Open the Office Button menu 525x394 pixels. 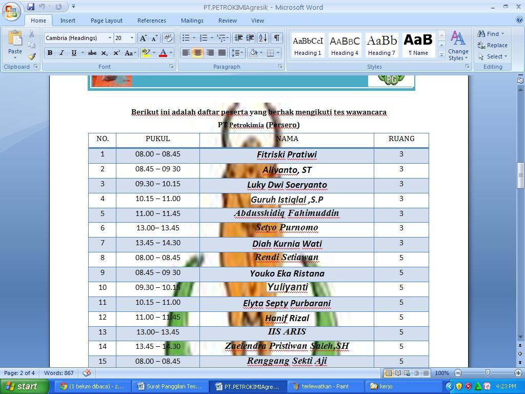click(11, 11)
